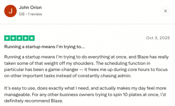Image resolution: width=175 pixels, height=106 pixels.
Task: Click the Oct 3, 2025 review date
Action: (x=158, y=38)
